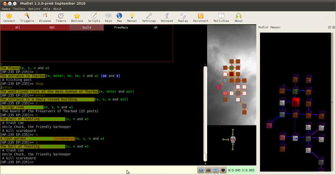Open the Keys bindings editor

point(108,18)
